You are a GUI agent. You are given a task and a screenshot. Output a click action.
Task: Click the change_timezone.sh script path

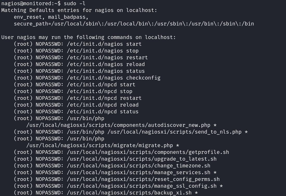pyautogui.click(x=138, y=166)
